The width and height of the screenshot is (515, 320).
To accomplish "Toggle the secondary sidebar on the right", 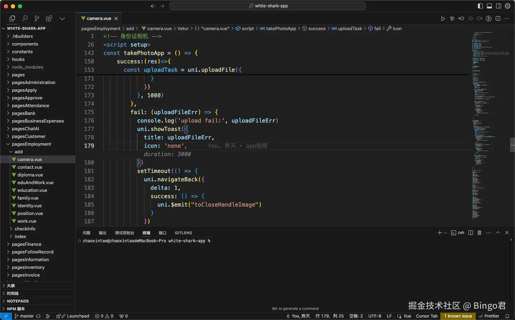I will (499, 6).
